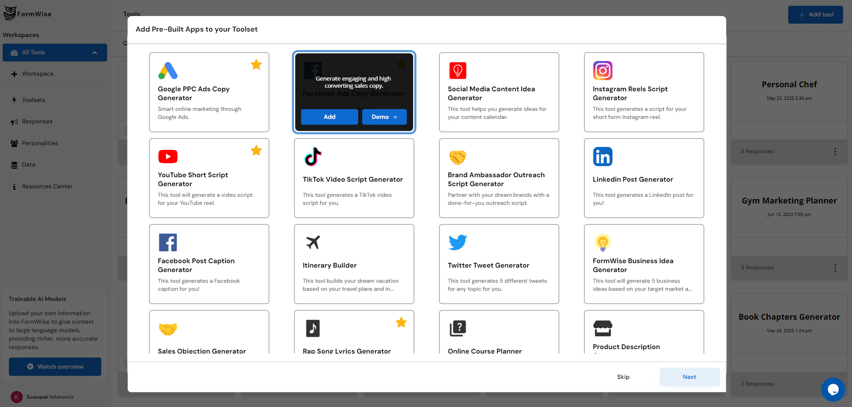
Task: Click the Twitter bird icon on Tweet Generator
Action: point(457,242)
